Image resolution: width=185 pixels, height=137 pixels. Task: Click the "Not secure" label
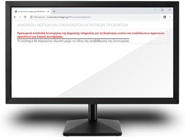(40, 17)
